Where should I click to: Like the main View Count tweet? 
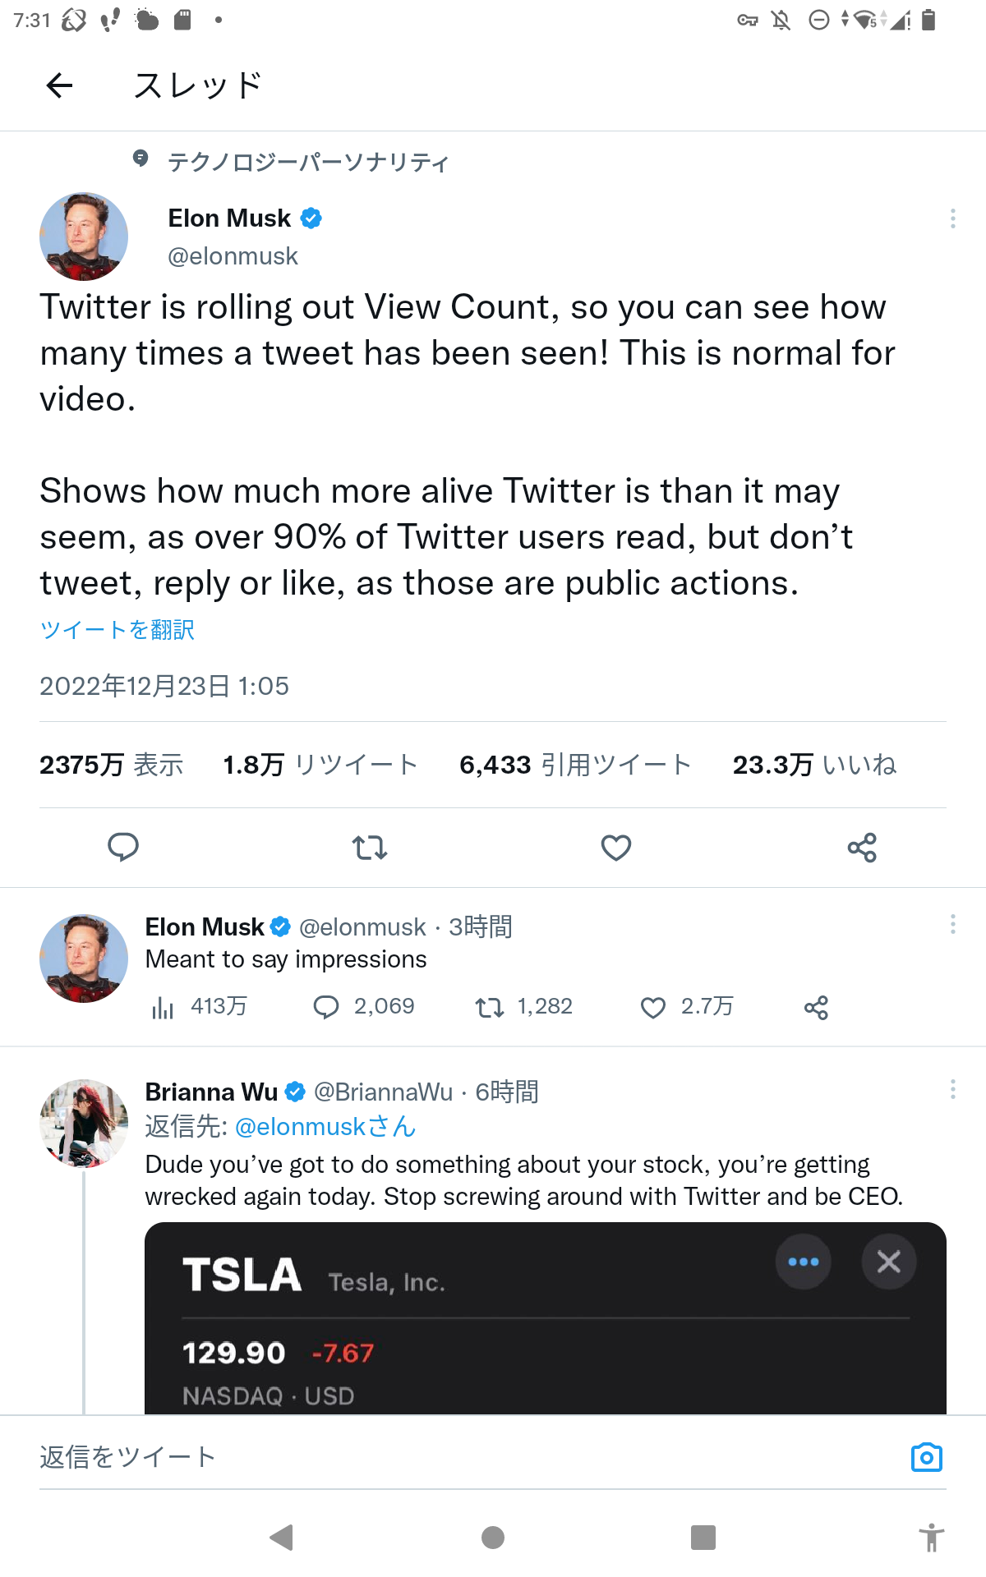[616, 847]
